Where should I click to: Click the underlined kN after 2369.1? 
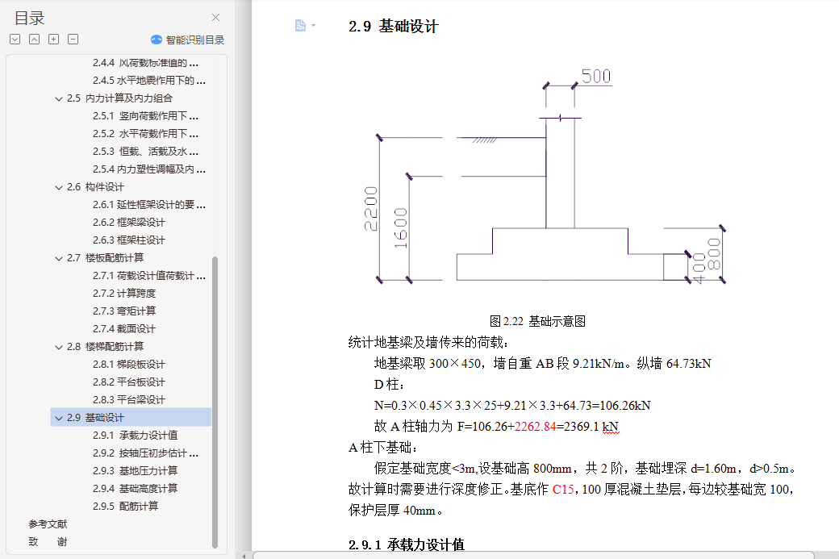pos(611,427)
